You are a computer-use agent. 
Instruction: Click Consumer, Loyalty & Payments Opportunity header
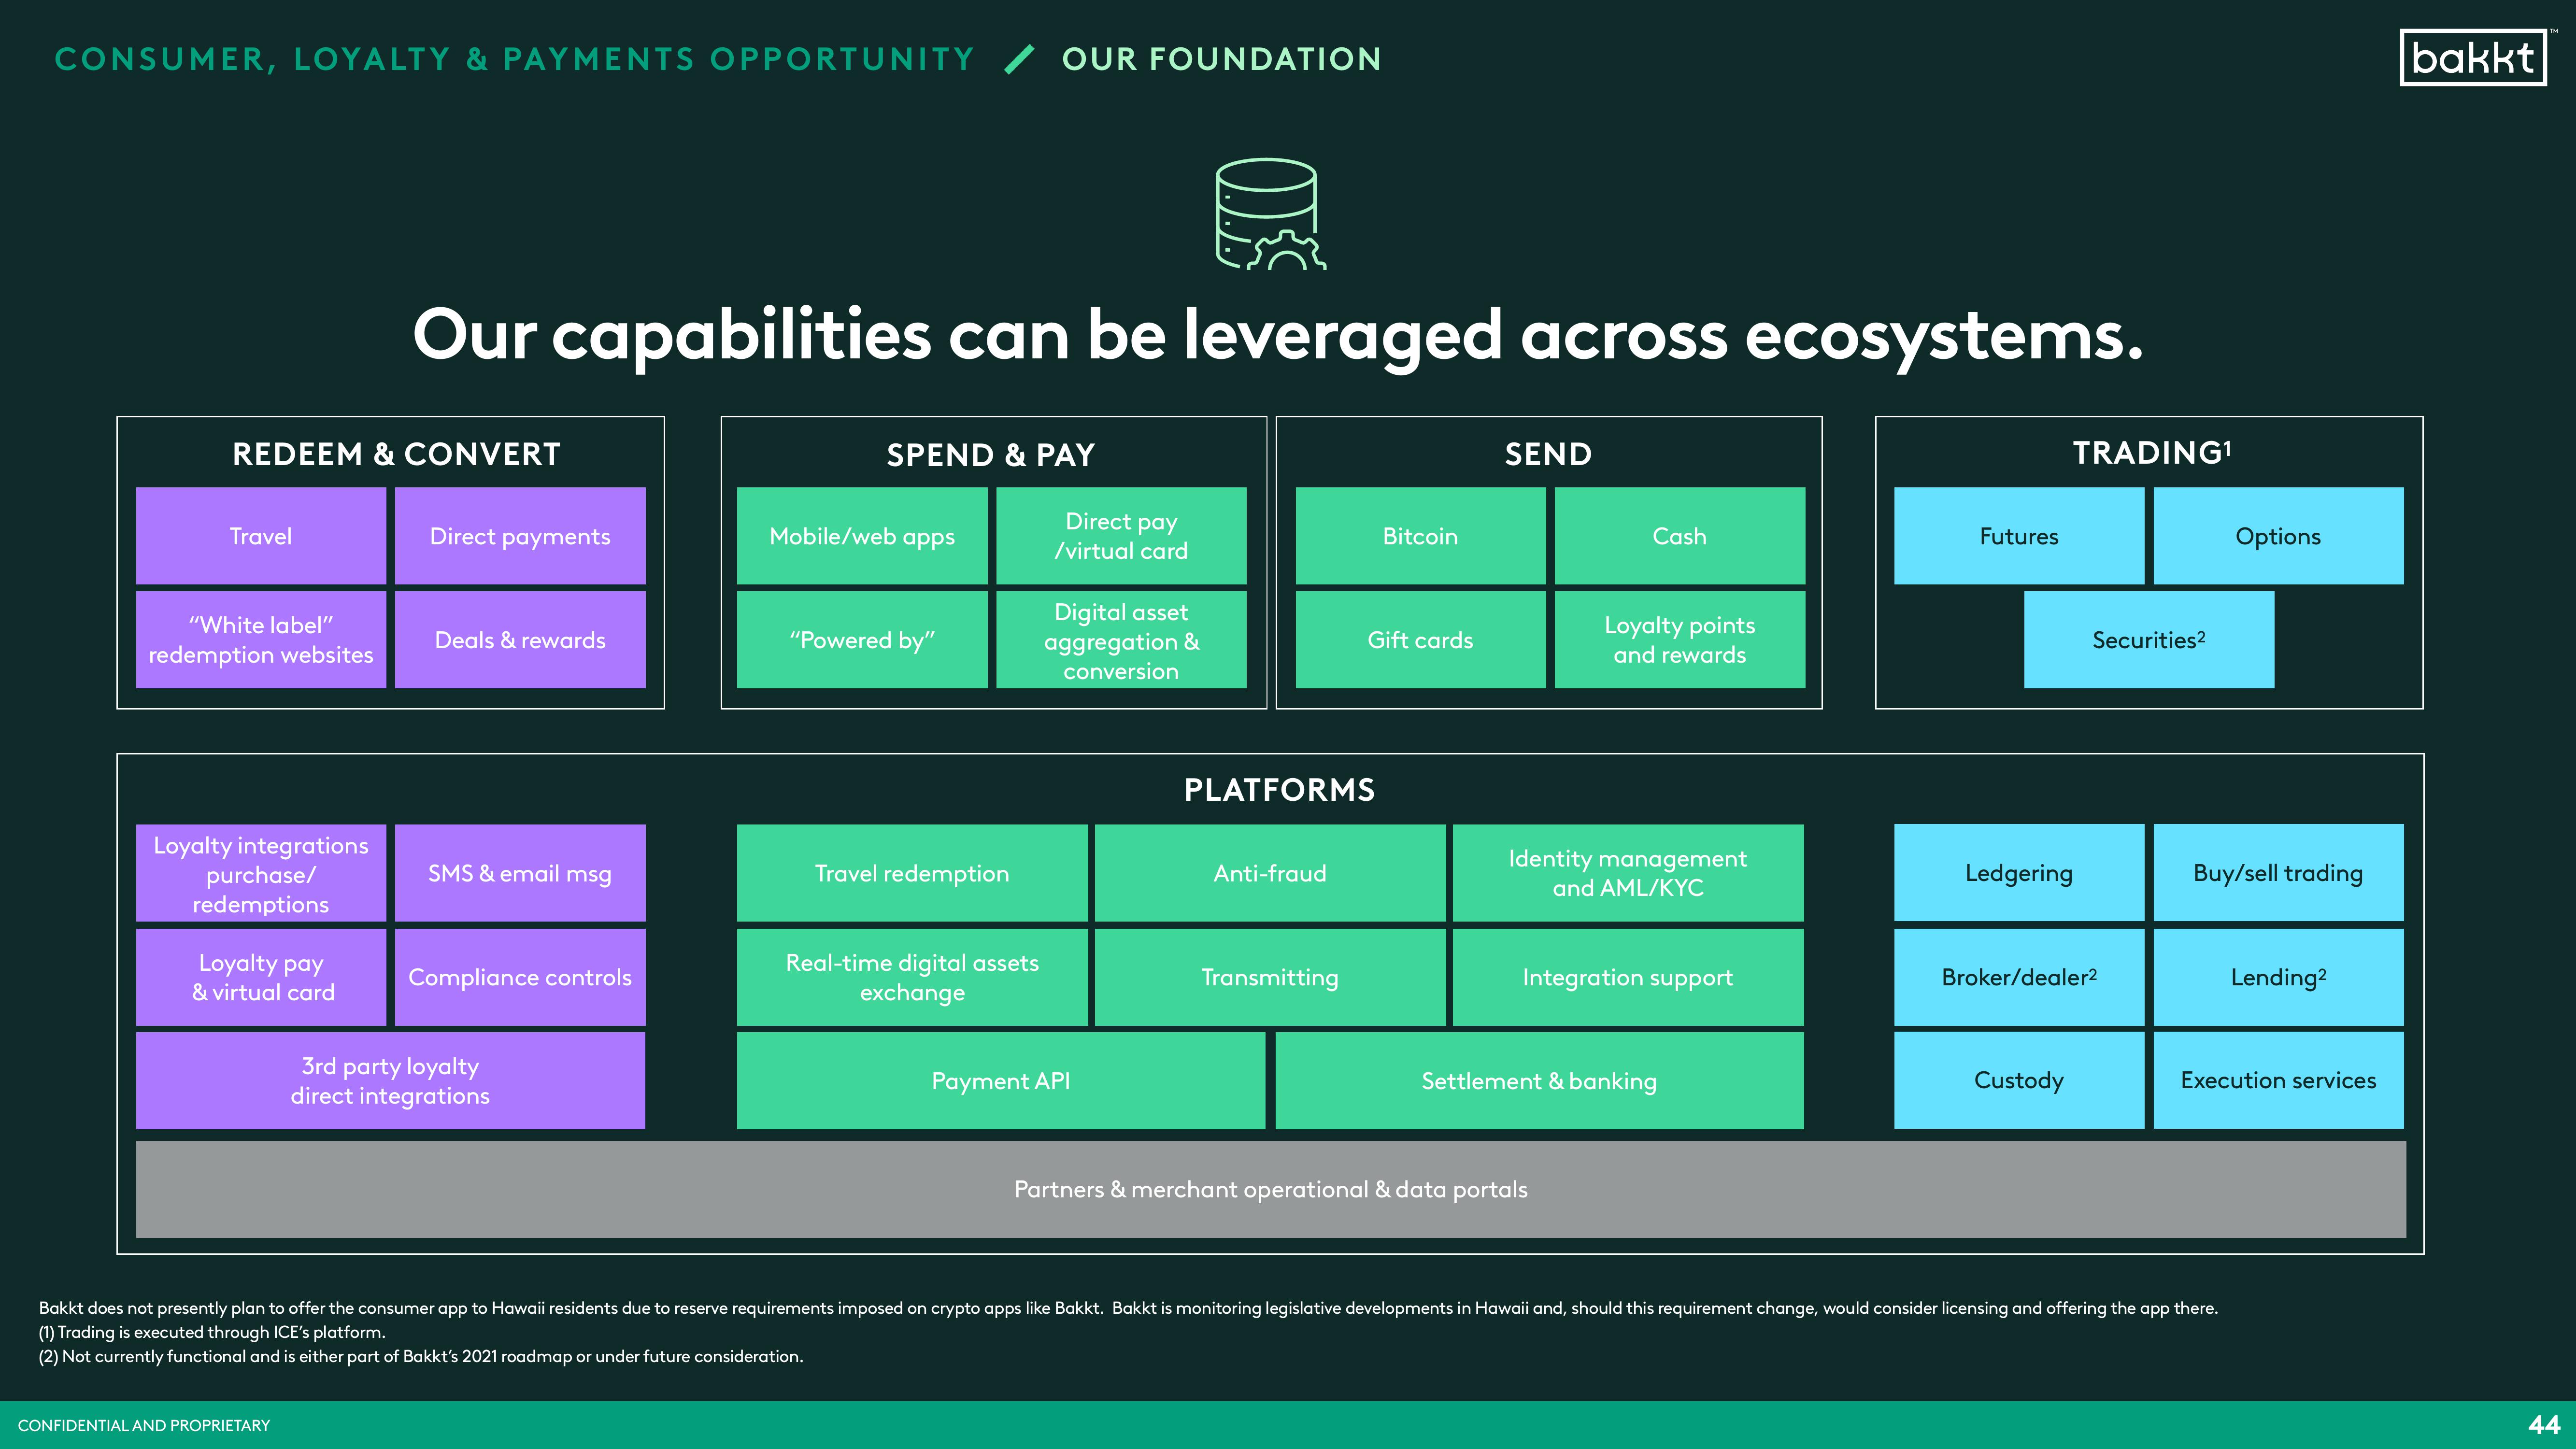[x=515, y=59]
